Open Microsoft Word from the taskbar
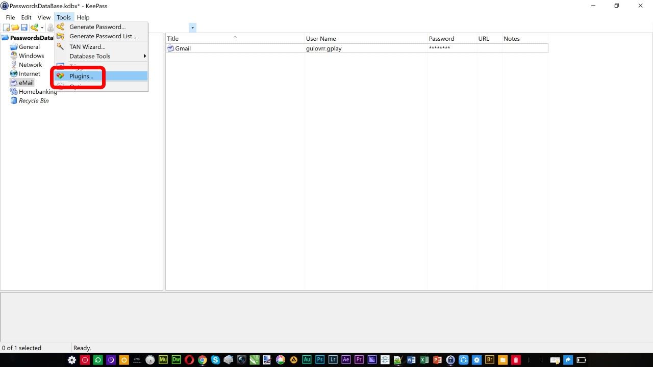 click(411, 360)
